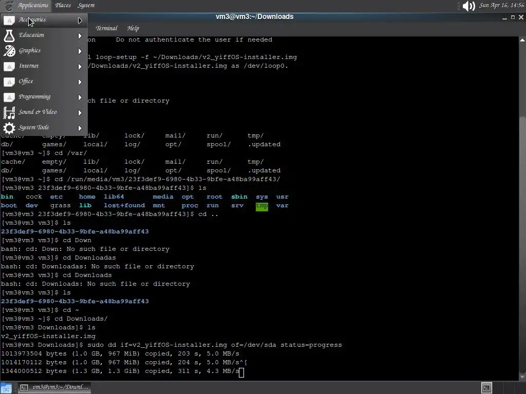Close the terminal window
526x394 pixels.
(521, 17)
